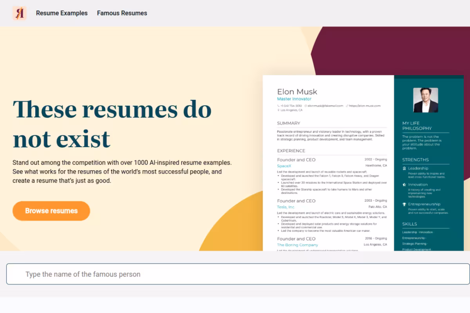Focus the famous person name search field

(x=238, y=274)
